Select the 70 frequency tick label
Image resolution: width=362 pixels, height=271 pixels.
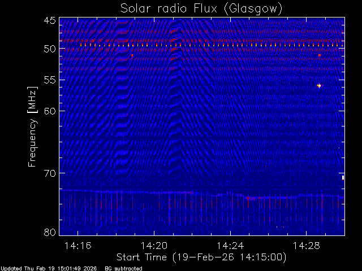pos(50,173)
